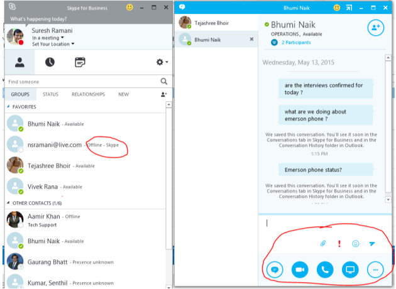Click the smiley feedback icon in Skype for Business window
Image resolution: width=396 pixels, height=289 pixels.
coord(129,8)
